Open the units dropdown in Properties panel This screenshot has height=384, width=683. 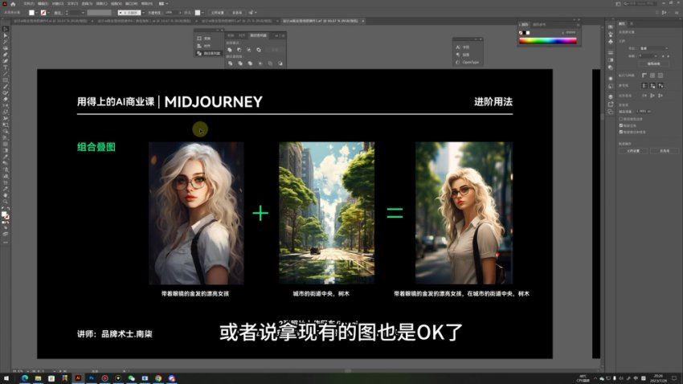coord(654,48)
